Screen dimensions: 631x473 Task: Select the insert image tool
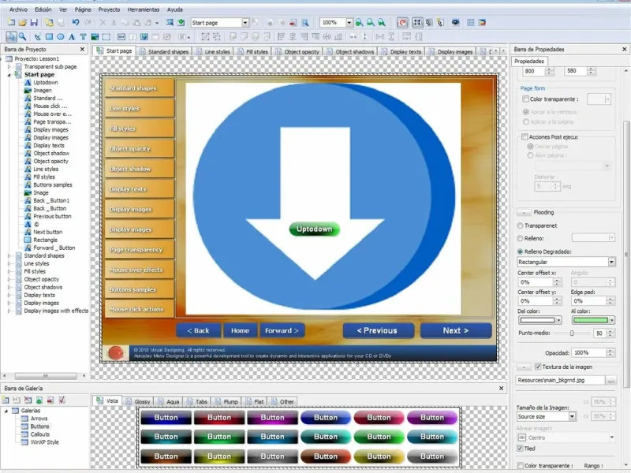[95, 36]
